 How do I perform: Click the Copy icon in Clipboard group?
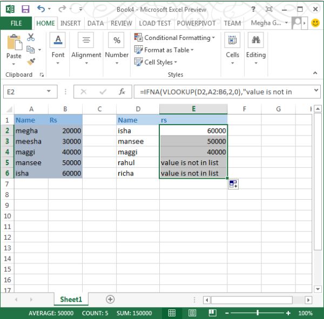point(30,50)
